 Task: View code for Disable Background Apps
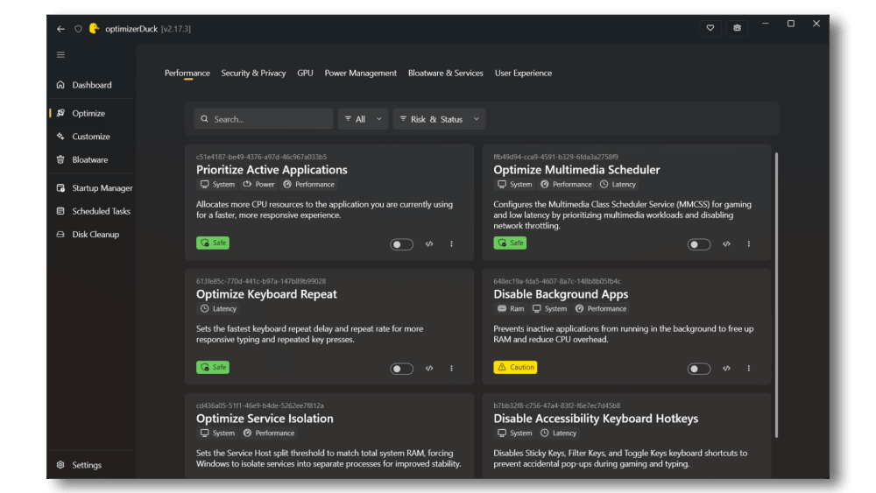pos(726,369)
